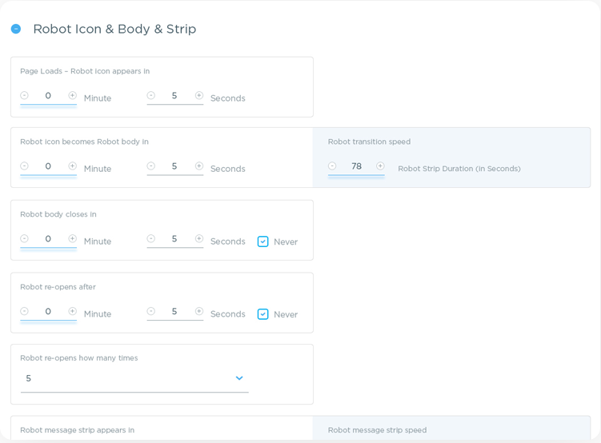This screenshot has height=443, width=601.
Task: Click Robot body closes in minute field
Action: (48, 239)
